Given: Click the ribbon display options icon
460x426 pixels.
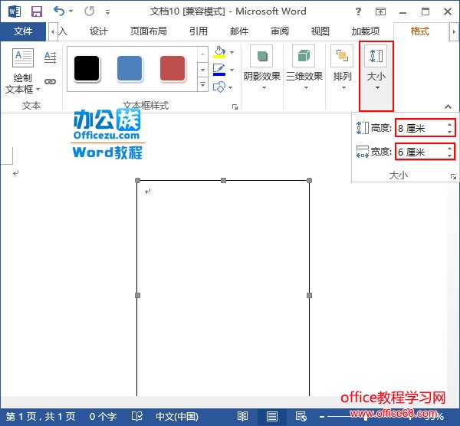Looking at the screenshot, I should (380, 11).
